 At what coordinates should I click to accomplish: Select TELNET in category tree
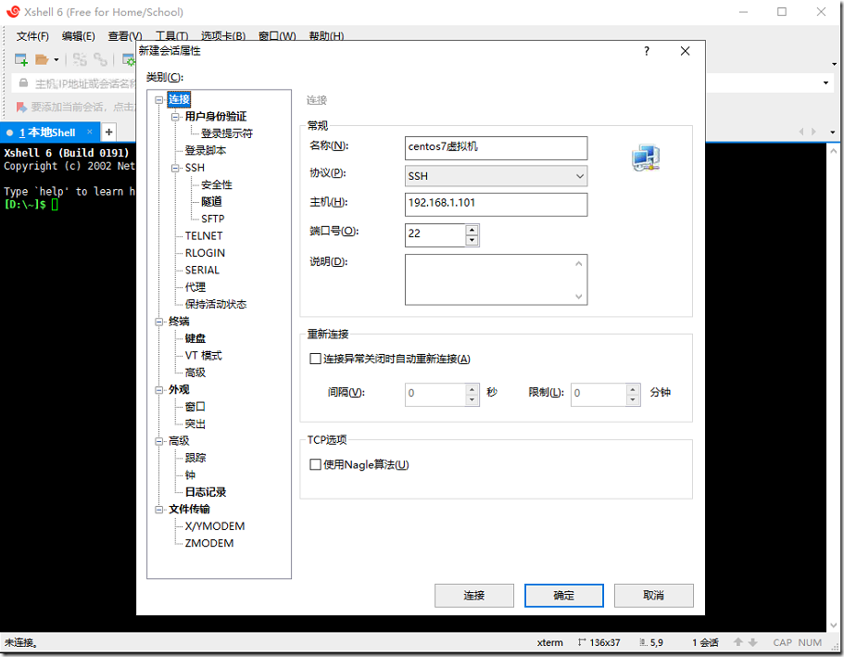[x=204, y=236]
